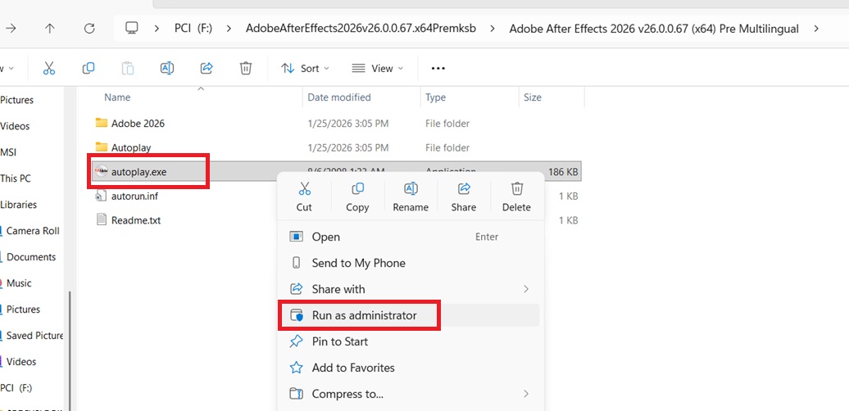This screenshot has width=849, height=411.
Task: Click AdobeAfterEffects2026v26.0.0.67.x64Premksb breadcrumb
Action: tap(361, 29)
